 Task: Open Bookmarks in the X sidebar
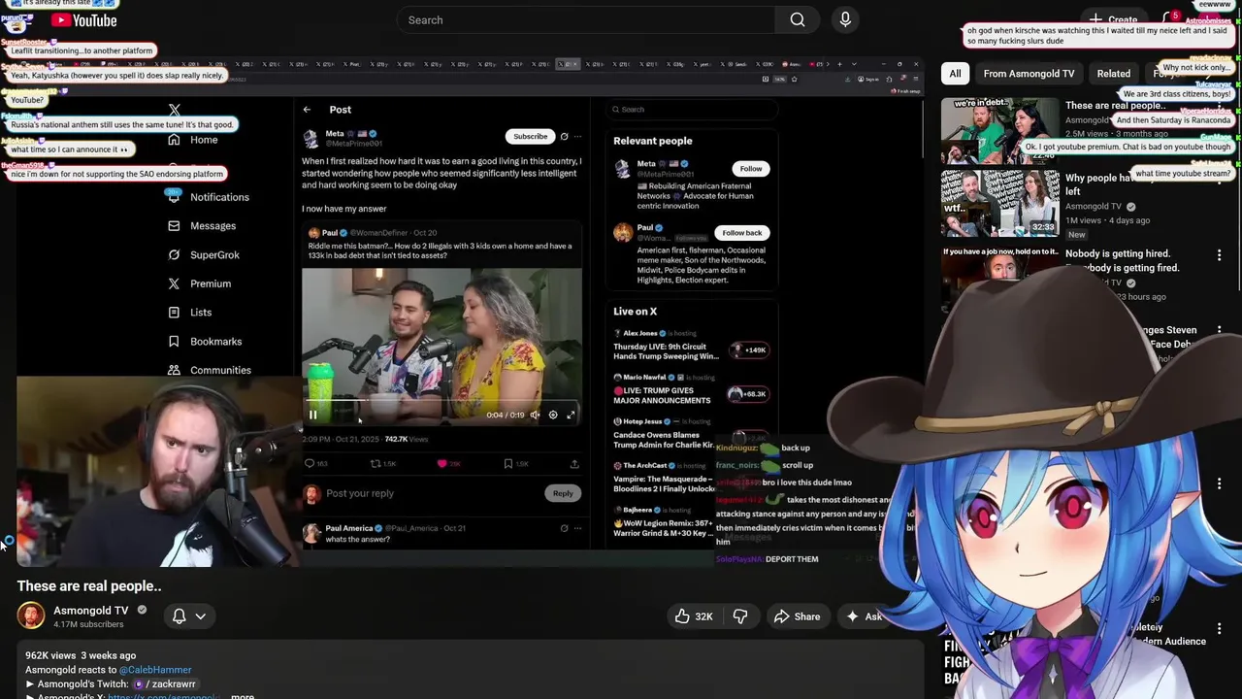click(204, 342)
